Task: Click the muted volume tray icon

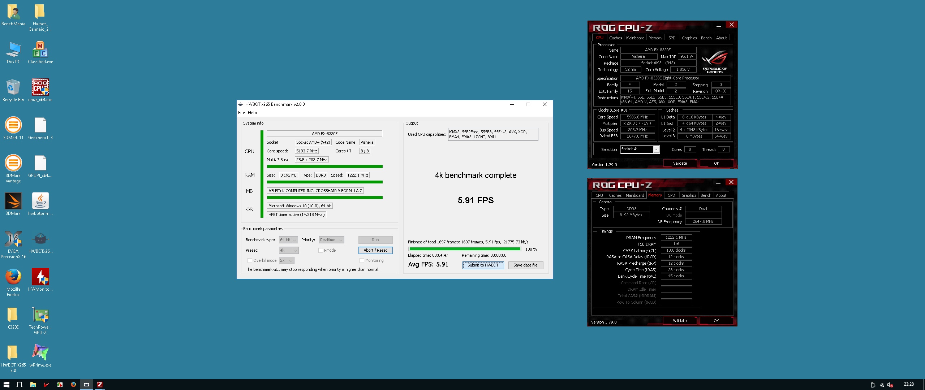Action: click(890, 385)
